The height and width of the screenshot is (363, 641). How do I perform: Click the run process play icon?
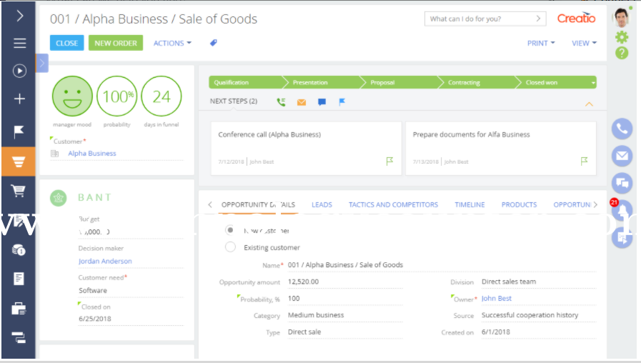19,71
